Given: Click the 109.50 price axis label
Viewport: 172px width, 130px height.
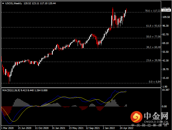Looking at the screenshot, I should (x=166, y=17).
